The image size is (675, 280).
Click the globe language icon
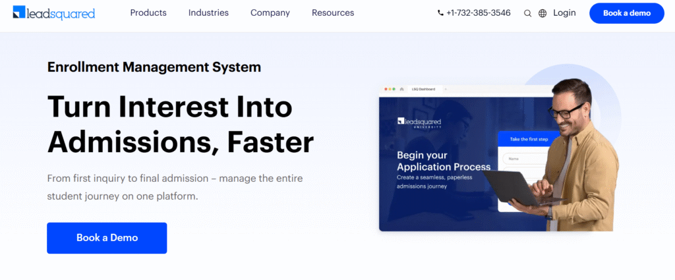(x=543, y=13)
